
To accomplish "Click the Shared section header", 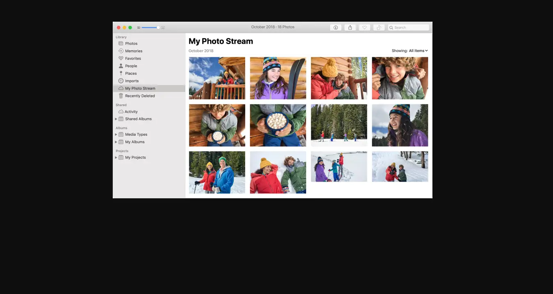I will pyautogui.click(x=121, y=105).
